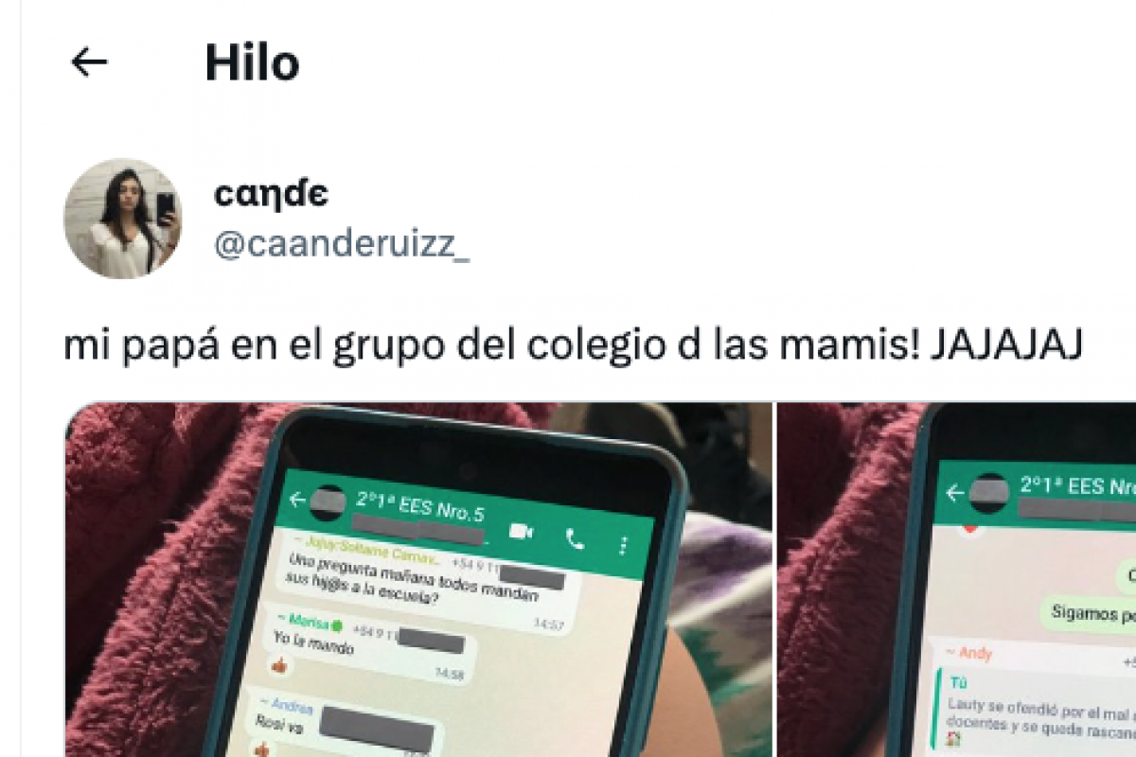Click the thumbs-up reaction under Marisa's message
Screen dimensions: 1136x757
pos(281,667)
